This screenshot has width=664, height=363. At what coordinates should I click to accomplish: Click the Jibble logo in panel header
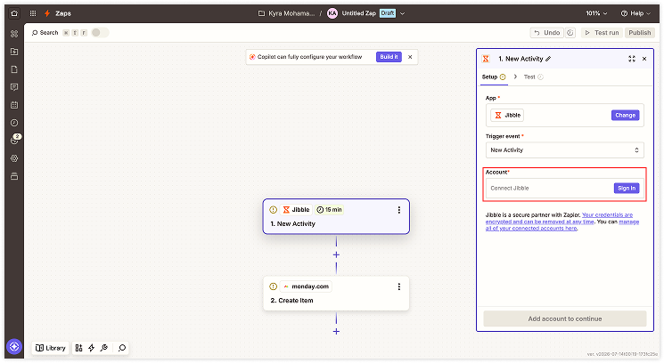(486, 59)
